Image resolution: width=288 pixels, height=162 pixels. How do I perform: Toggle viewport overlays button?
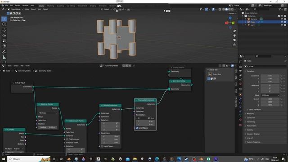point(213,9)
